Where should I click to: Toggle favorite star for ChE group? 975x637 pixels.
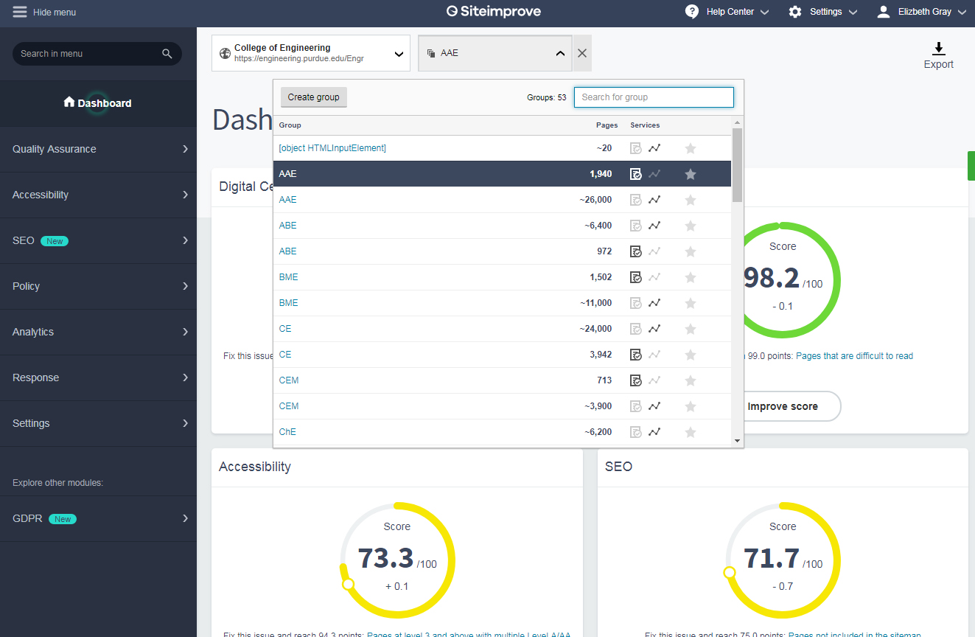[691, 432]
